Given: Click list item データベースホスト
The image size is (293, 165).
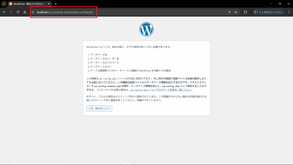Looking at the screenshot, I should (x=101, y=66).
